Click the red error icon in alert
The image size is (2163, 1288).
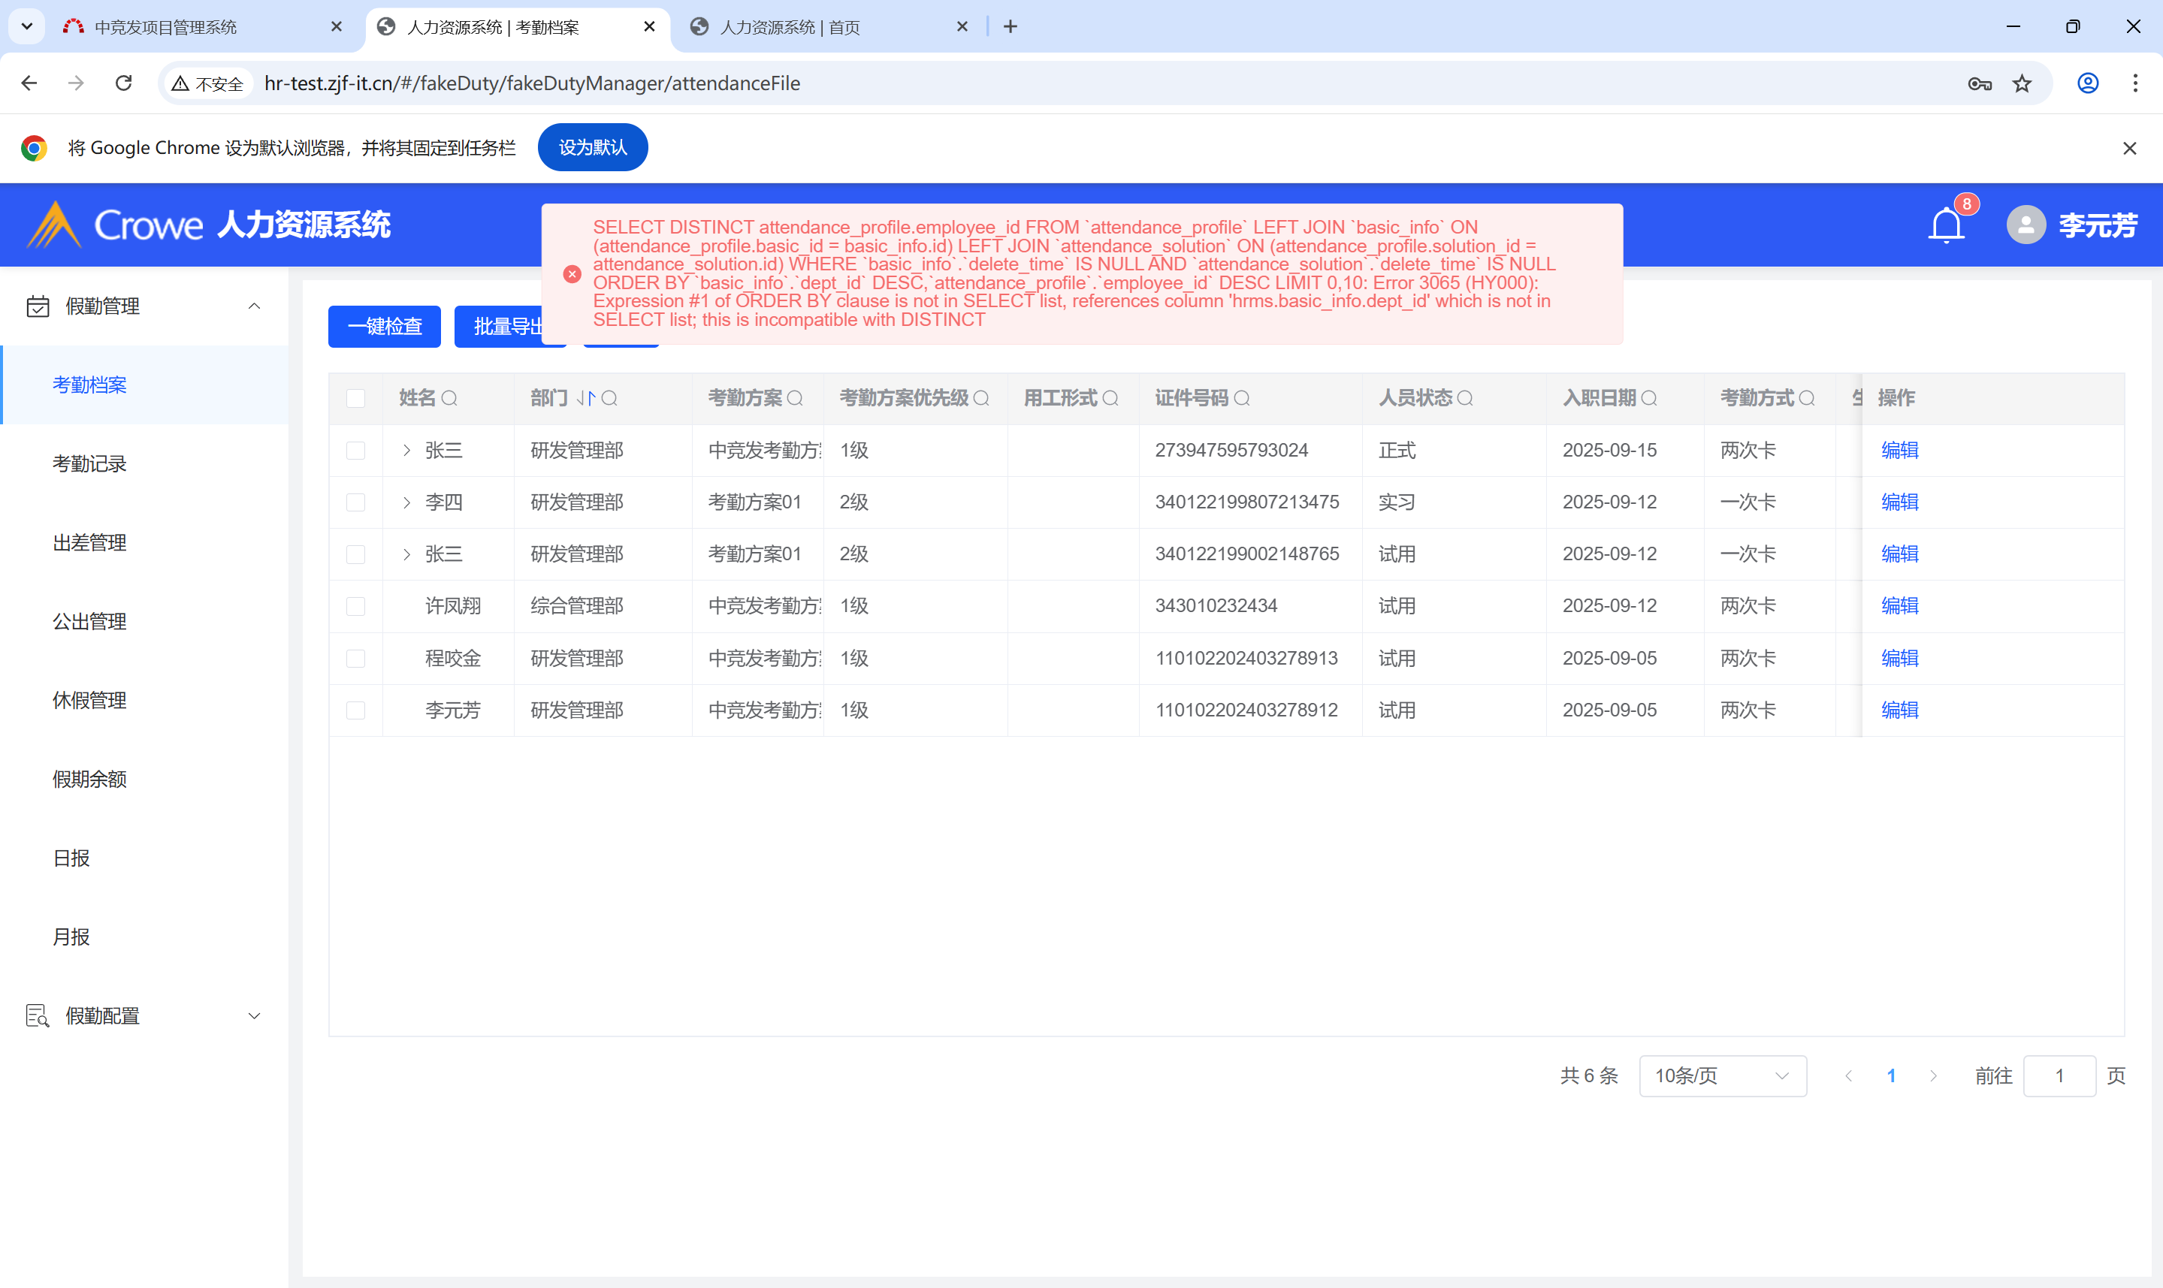(572, 274)
